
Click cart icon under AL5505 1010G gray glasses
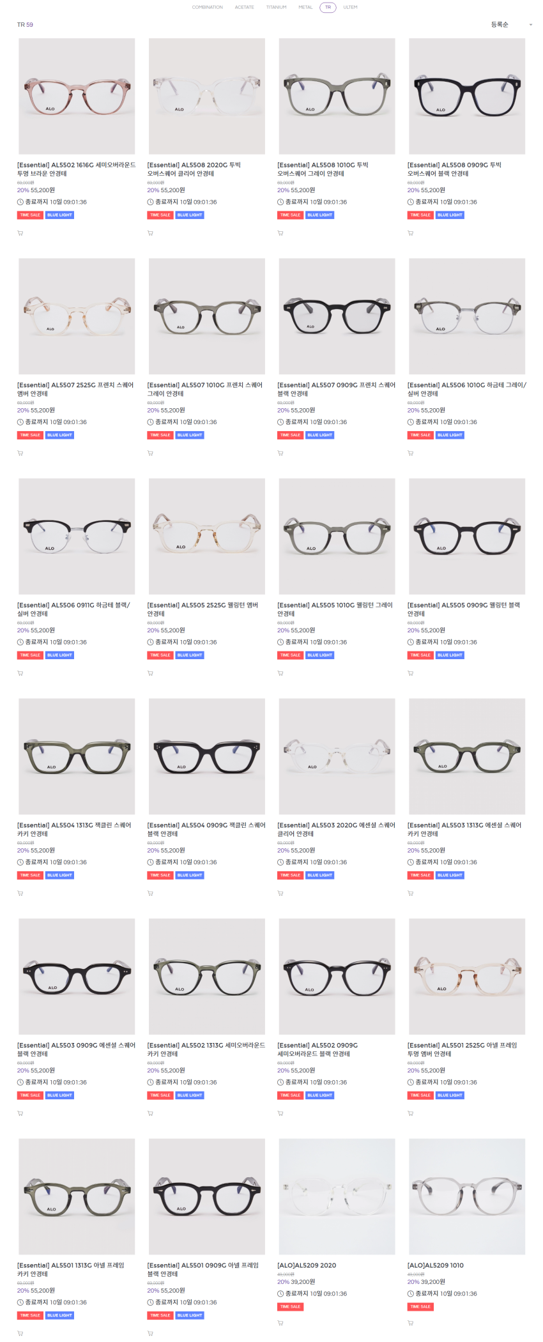tap(280, 673)
